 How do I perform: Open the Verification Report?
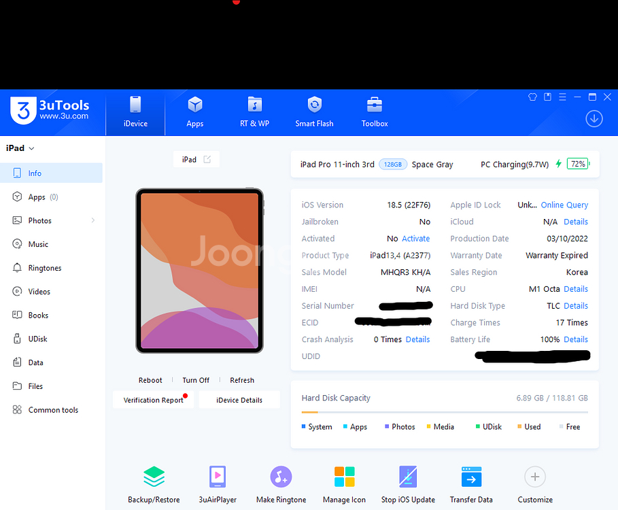(154, 400)
